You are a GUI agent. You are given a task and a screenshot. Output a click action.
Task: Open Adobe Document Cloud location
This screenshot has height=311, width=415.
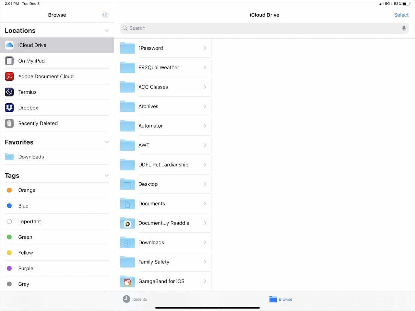(46, 76)
